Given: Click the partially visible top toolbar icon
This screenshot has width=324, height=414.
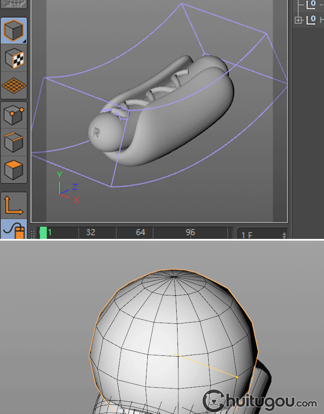Looking at the screenshot, I should point(14,4).
